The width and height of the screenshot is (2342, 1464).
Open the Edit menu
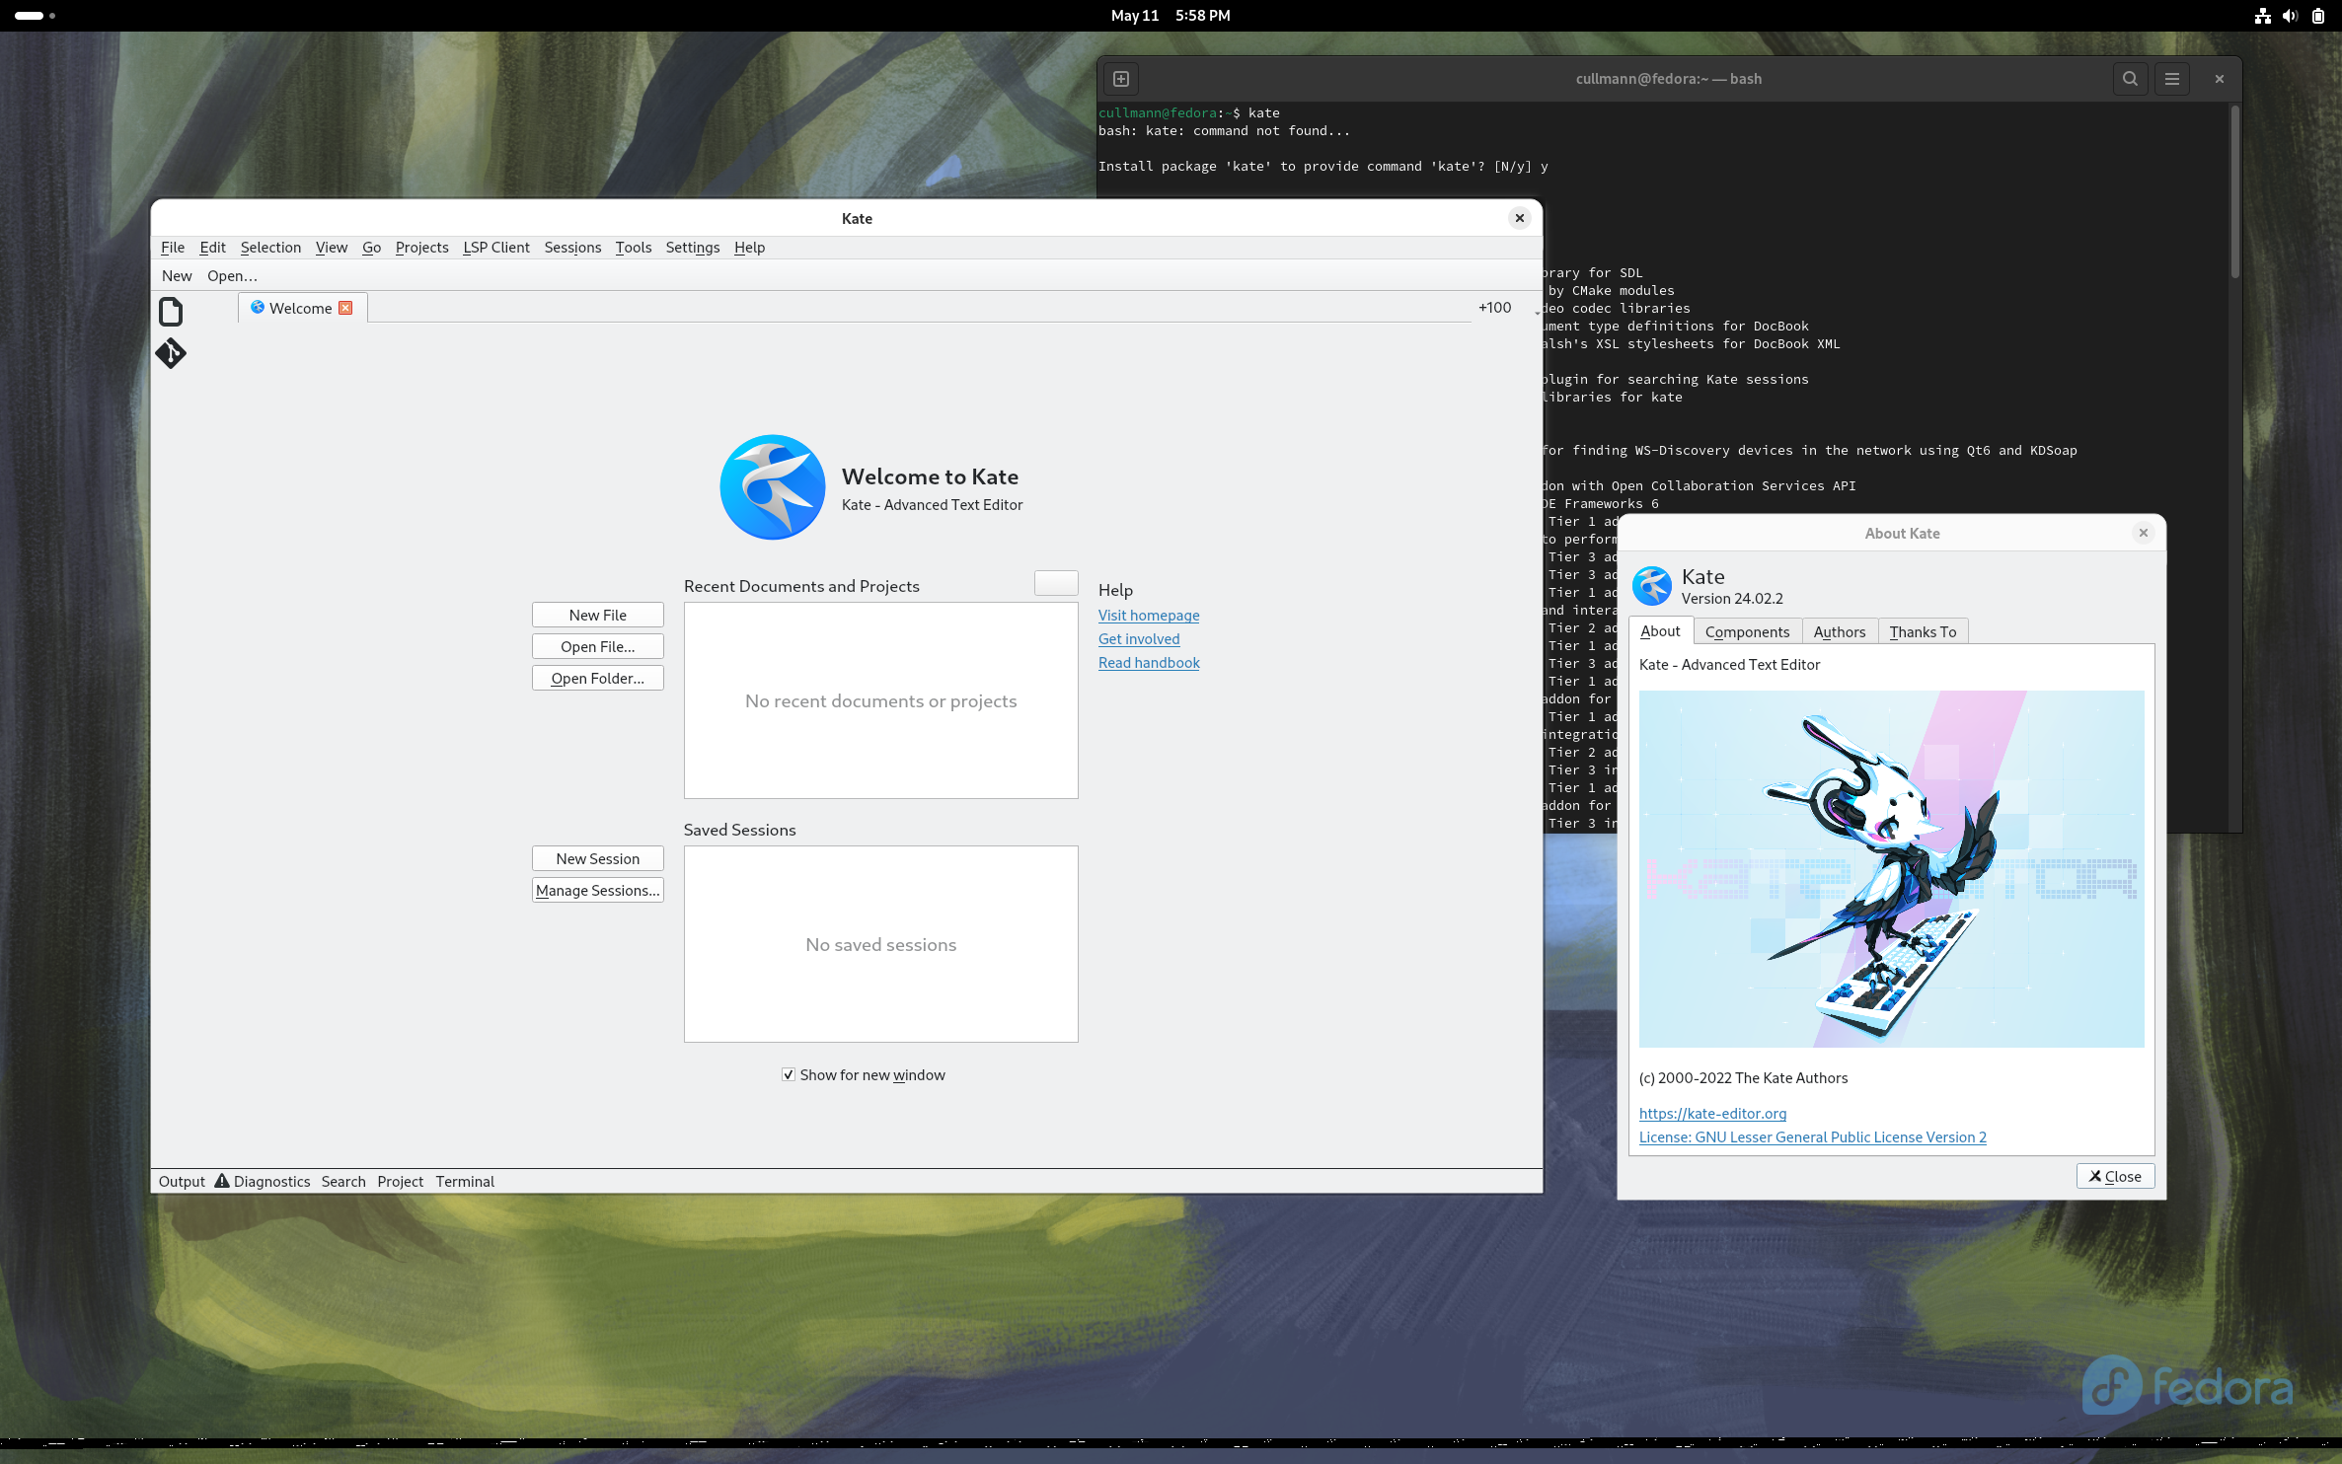(x=212, y=248)
